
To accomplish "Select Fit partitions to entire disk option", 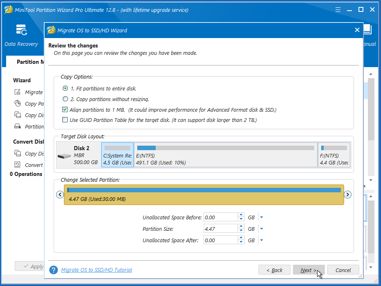I will 65,88.
